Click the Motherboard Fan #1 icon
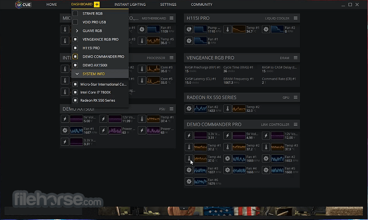This screenshot has height=220, width=368. tap(142, 29)
